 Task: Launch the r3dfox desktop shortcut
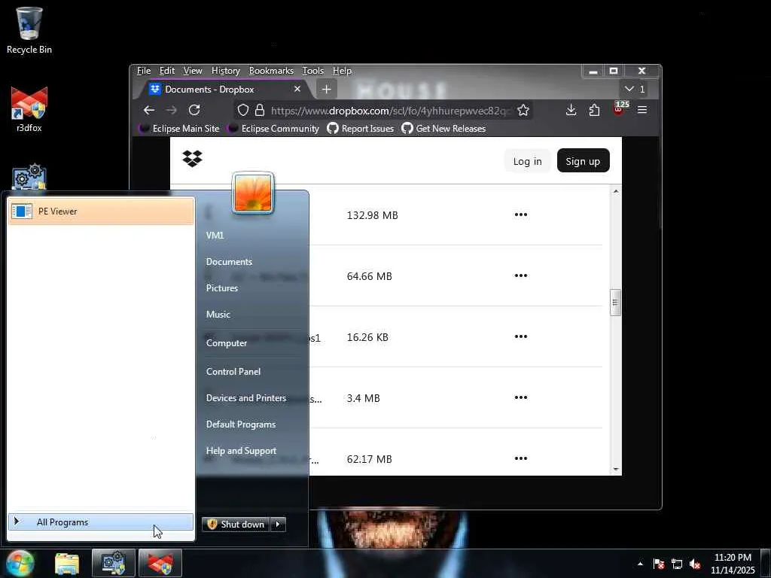pyautogui.click(x=29, y=109)
